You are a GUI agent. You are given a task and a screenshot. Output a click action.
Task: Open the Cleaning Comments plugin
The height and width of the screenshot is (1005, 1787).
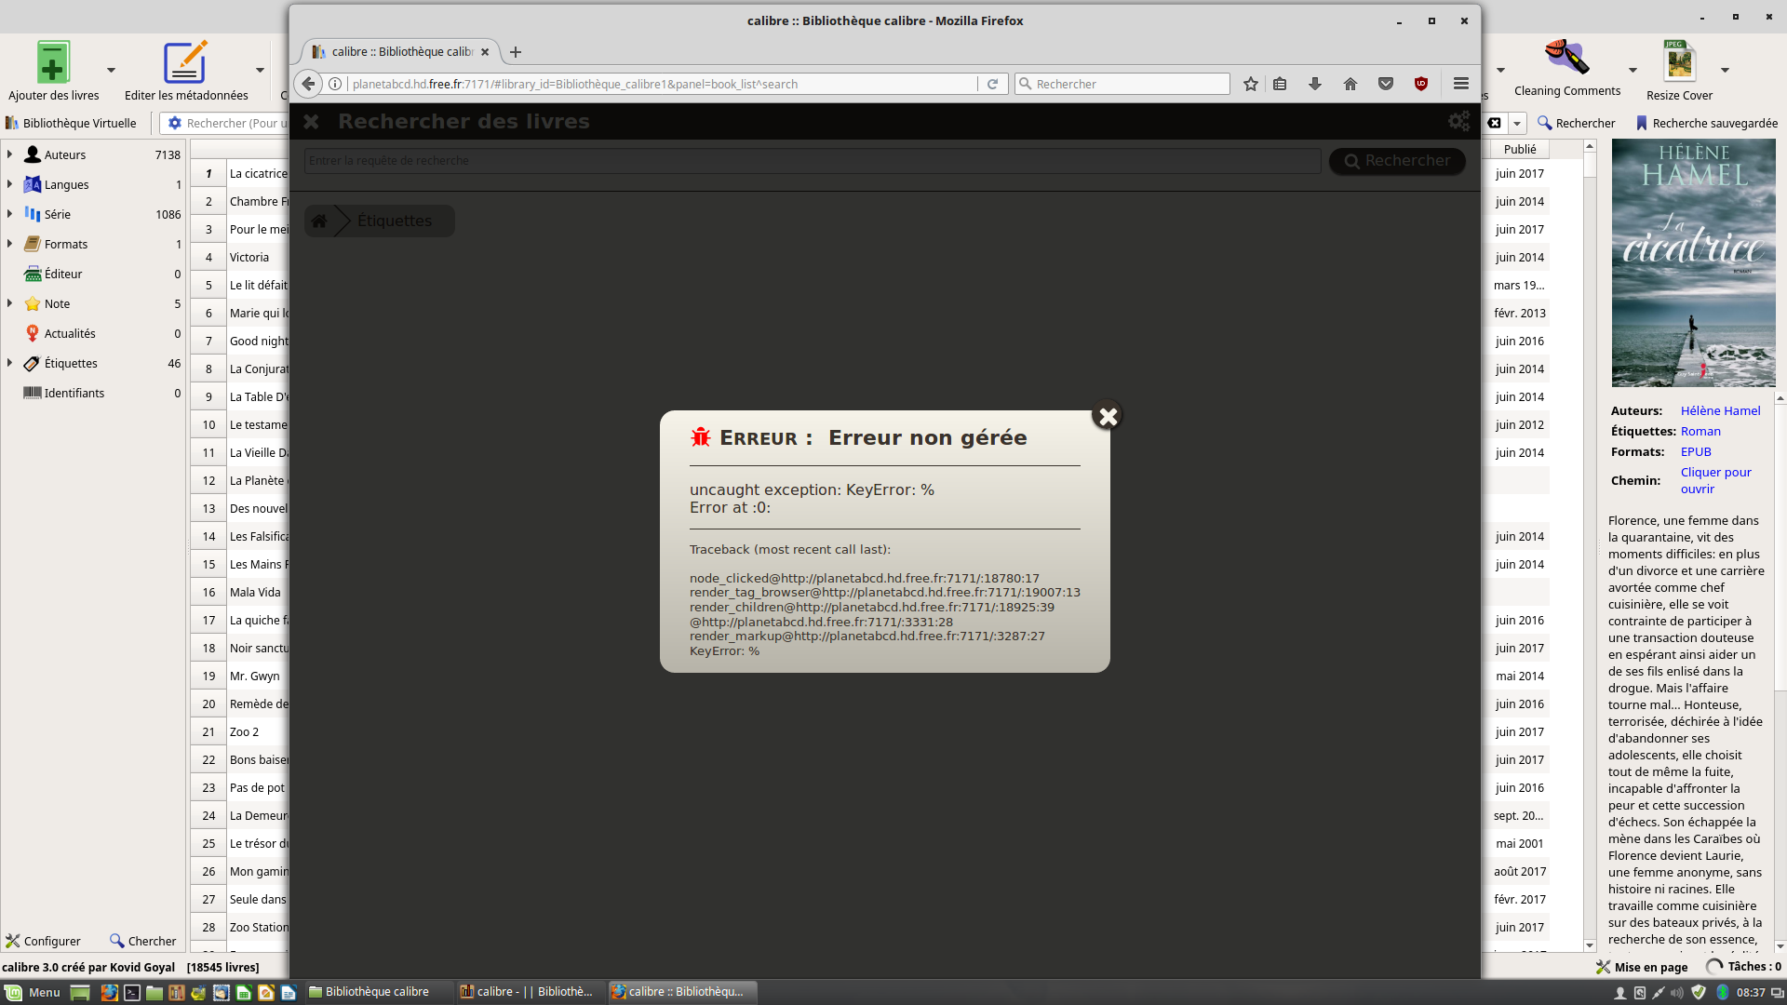(1566, 60)
